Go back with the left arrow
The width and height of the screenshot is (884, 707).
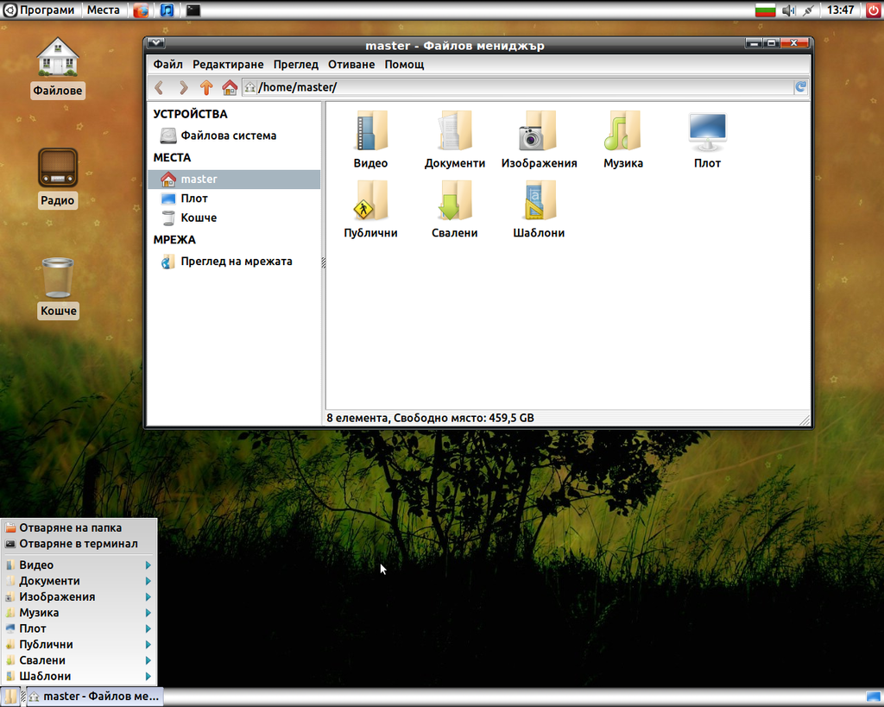pos(159,87)
